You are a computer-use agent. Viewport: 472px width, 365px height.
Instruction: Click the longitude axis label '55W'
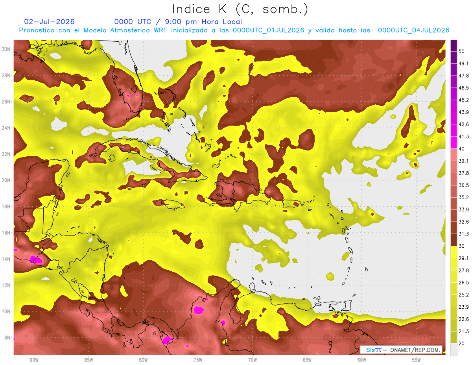point(417,360)
